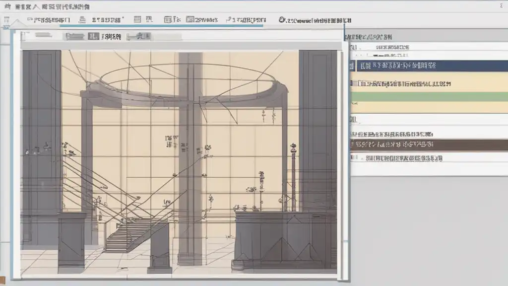Toggle the small box on the white row under the green bar
The image size is (508, 286).
[354, 120]
